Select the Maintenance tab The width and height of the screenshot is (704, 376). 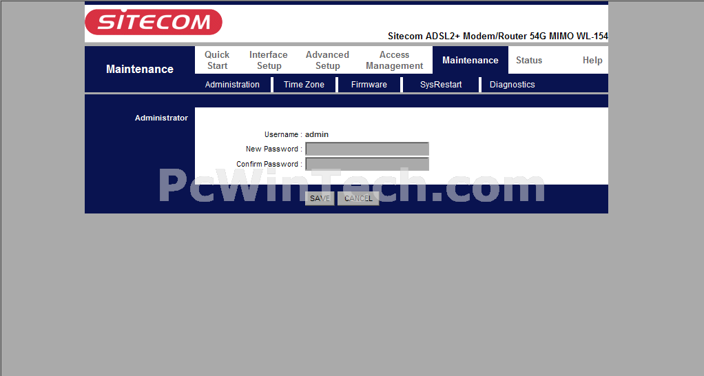pyautogui.click(x=470, y=60)
